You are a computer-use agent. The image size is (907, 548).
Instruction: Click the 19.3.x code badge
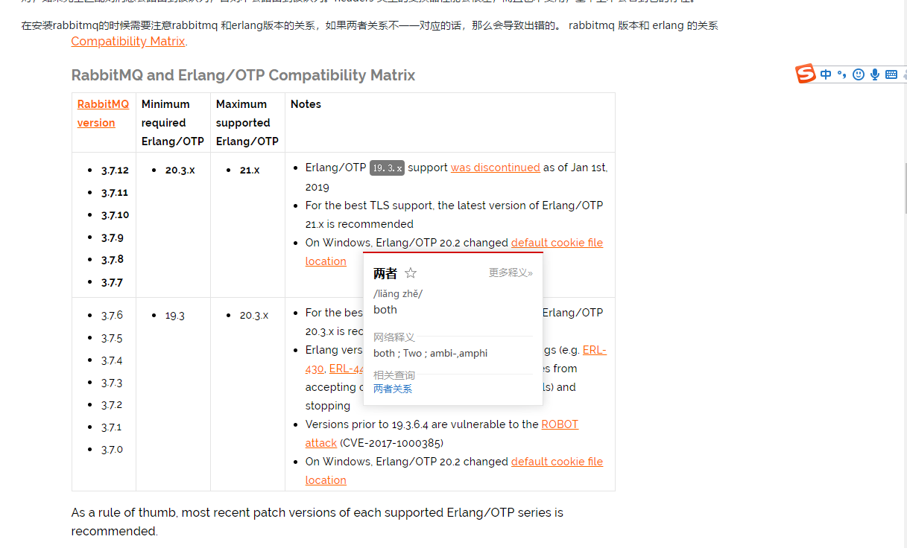pos(387,168)
